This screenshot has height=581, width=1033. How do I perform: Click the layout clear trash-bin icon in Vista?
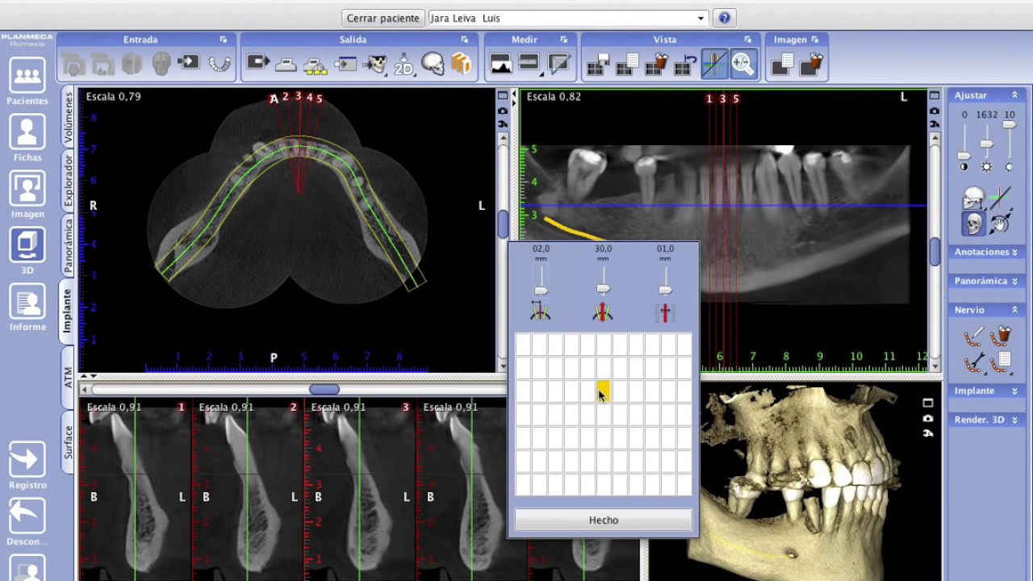tap(657, 64)
